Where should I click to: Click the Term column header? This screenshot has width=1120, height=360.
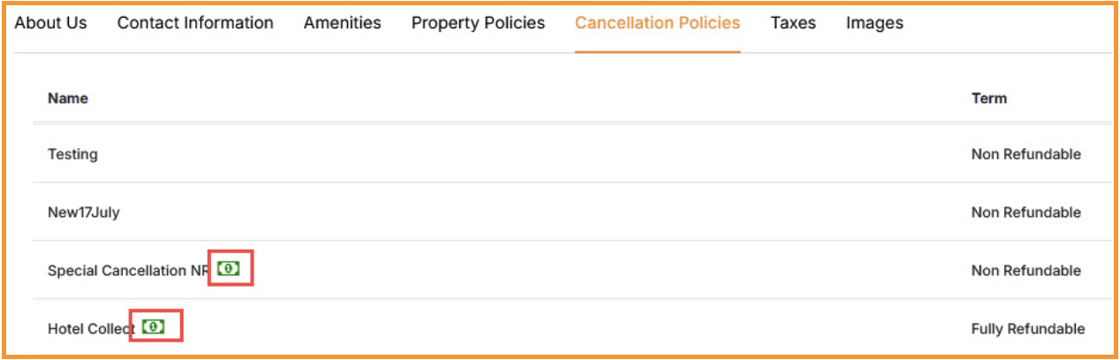(989, 98)
